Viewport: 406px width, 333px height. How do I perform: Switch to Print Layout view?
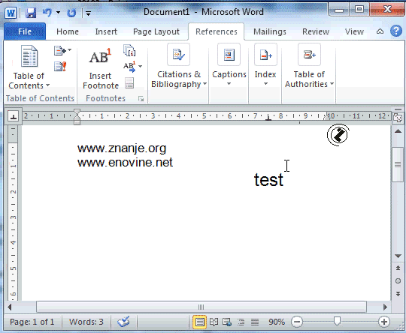(200, 322)
